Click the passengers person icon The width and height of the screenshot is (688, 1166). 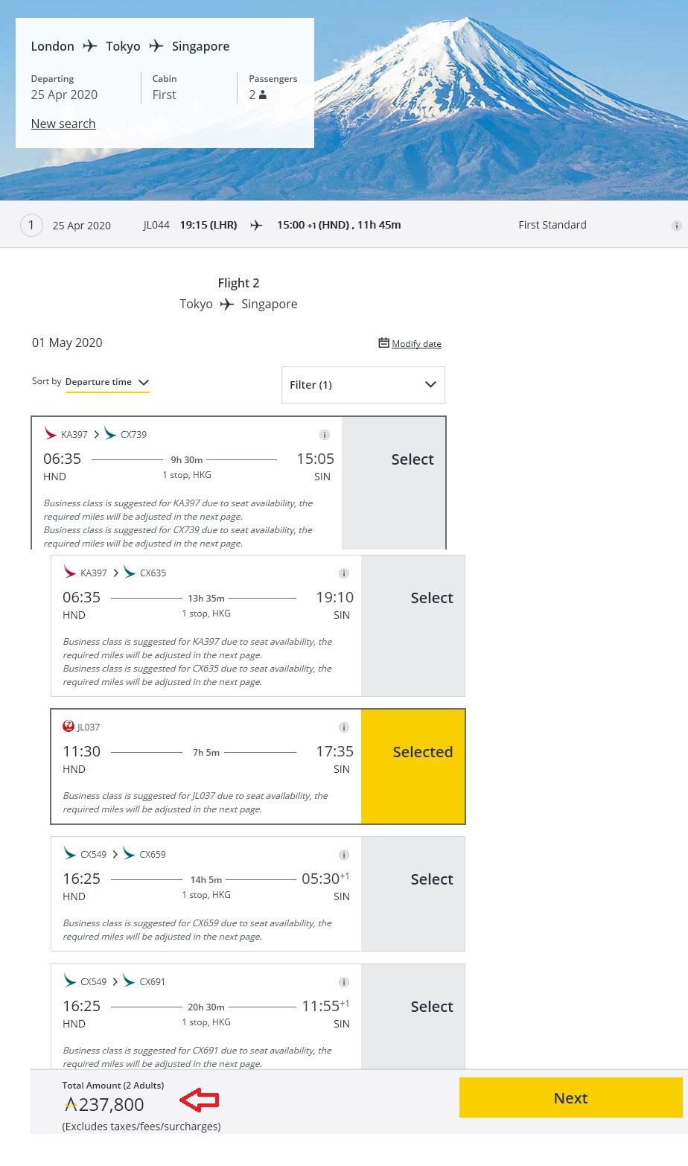[x=262, y=95]
